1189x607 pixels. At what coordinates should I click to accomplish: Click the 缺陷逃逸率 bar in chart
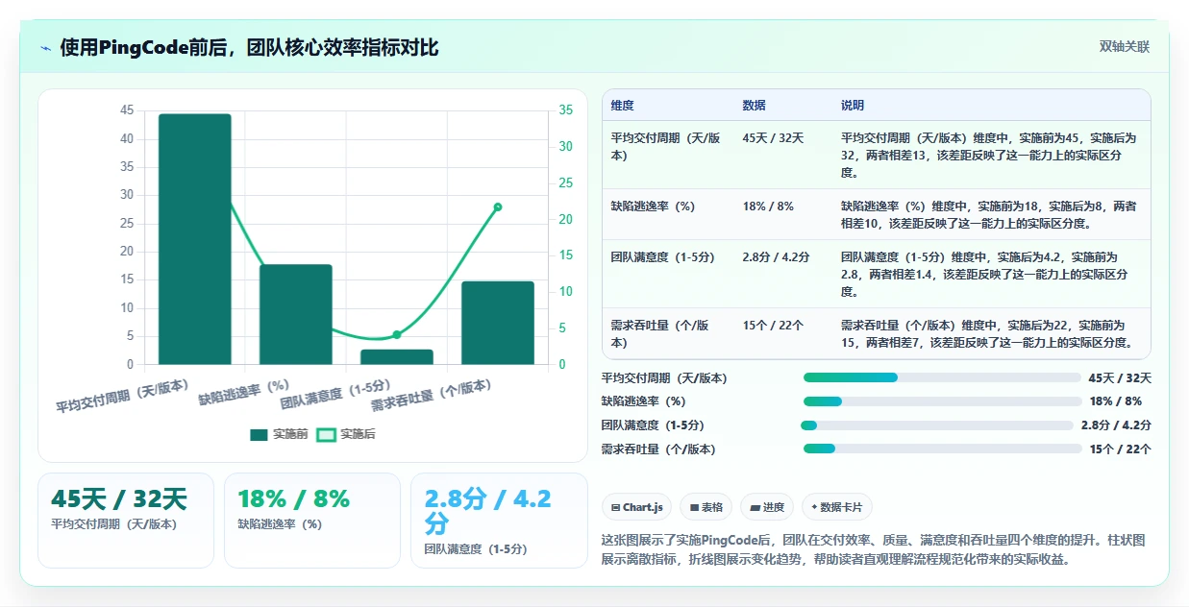[x=296, y=314]
